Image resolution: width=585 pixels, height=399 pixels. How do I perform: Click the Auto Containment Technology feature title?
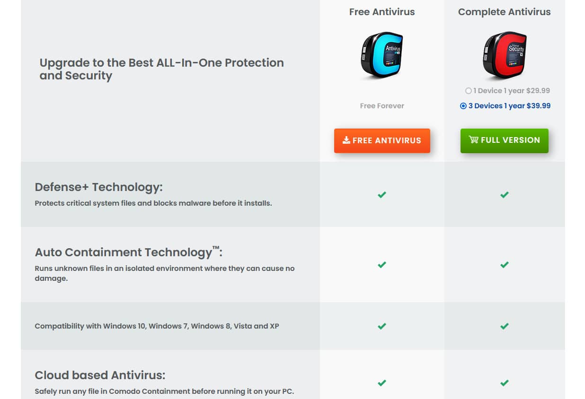coord(128,252)
